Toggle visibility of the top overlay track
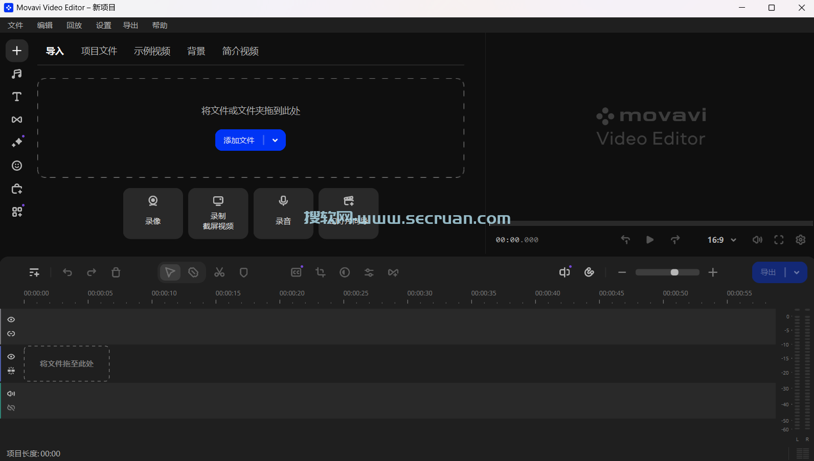The height and width of the screenshot is (461, 814). pos(11,319)
